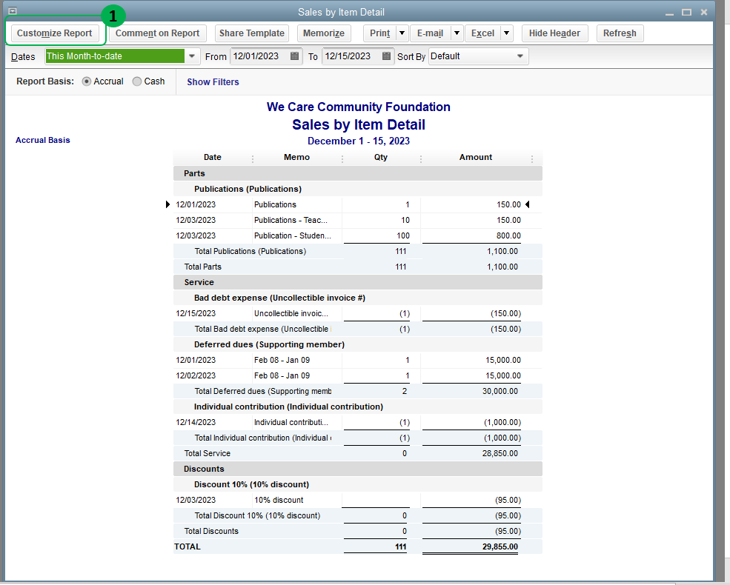Image resolution: width=730 pixels, height=585 pixels.
Task: Open the To date calendar picker
Action: (x=386, y=56)
